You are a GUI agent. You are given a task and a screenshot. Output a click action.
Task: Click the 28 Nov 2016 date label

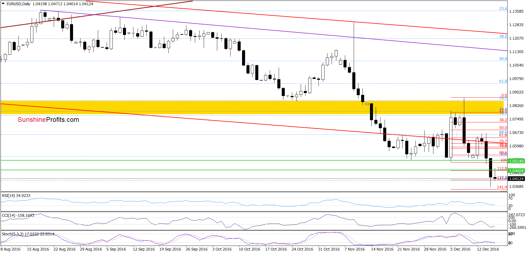coord(435,249)
